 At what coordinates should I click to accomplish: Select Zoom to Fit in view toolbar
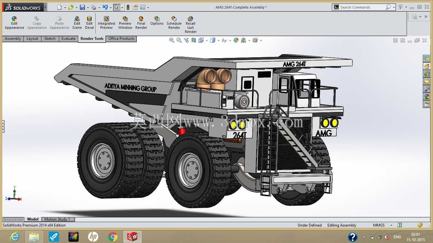point(171,40)
